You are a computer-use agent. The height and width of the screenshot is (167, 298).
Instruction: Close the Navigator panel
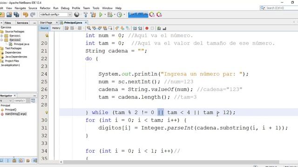coord(14,96)
